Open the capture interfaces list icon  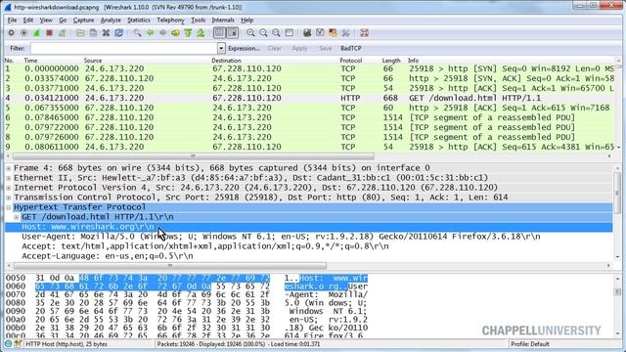click(11, 33)
